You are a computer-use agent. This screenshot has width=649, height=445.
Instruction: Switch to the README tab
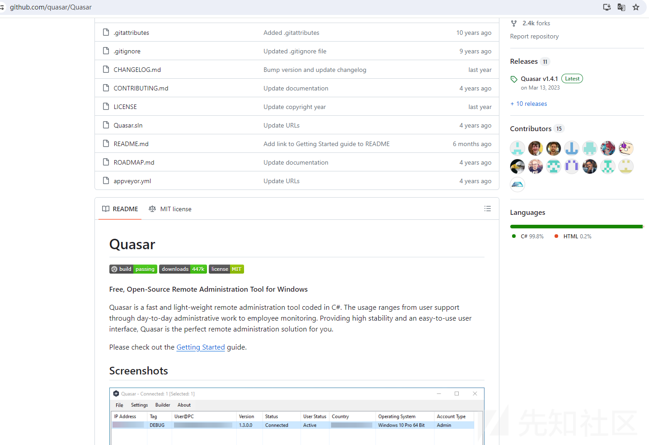tap(120, 209)
